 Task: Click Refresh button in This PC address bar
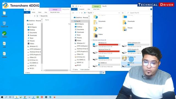(x=123, y=13)
